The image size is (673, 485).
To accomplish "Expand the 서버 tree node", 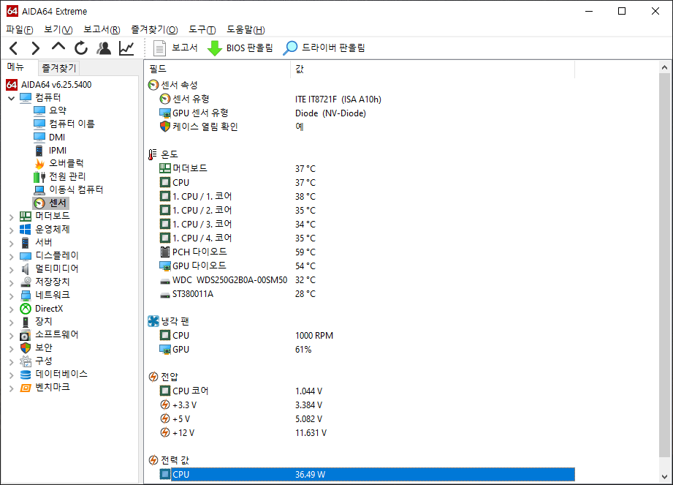I will (x=11, y=243).
